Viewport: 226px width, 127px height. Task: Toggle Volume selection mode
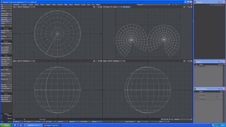point(6,23)
